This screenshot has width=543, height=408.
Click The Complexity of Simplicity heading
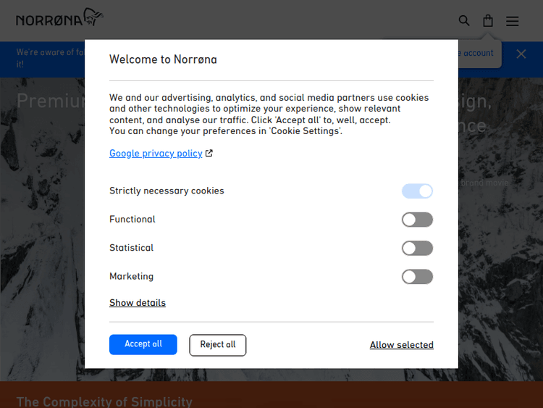coord(104,401)
